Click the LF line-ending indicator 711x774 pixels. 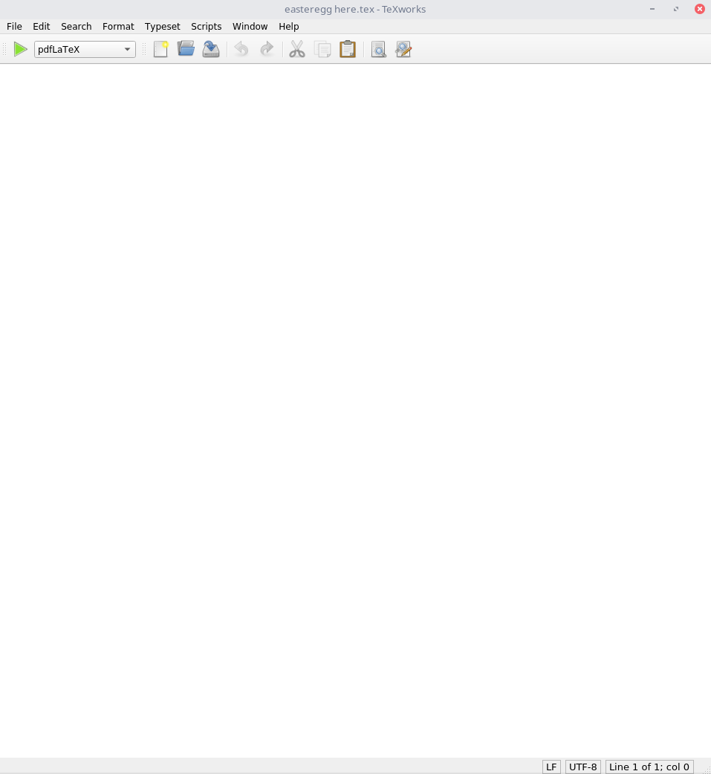click(551, 767)
